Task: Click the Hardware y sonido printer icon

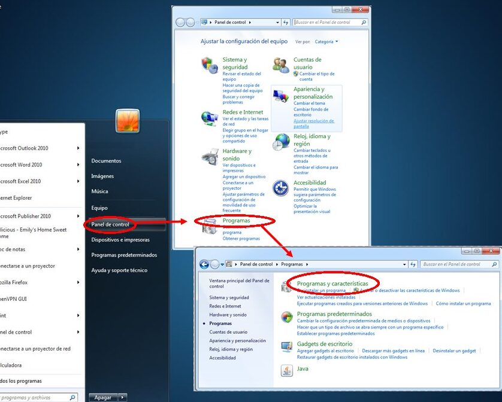Action: (210, 156)
